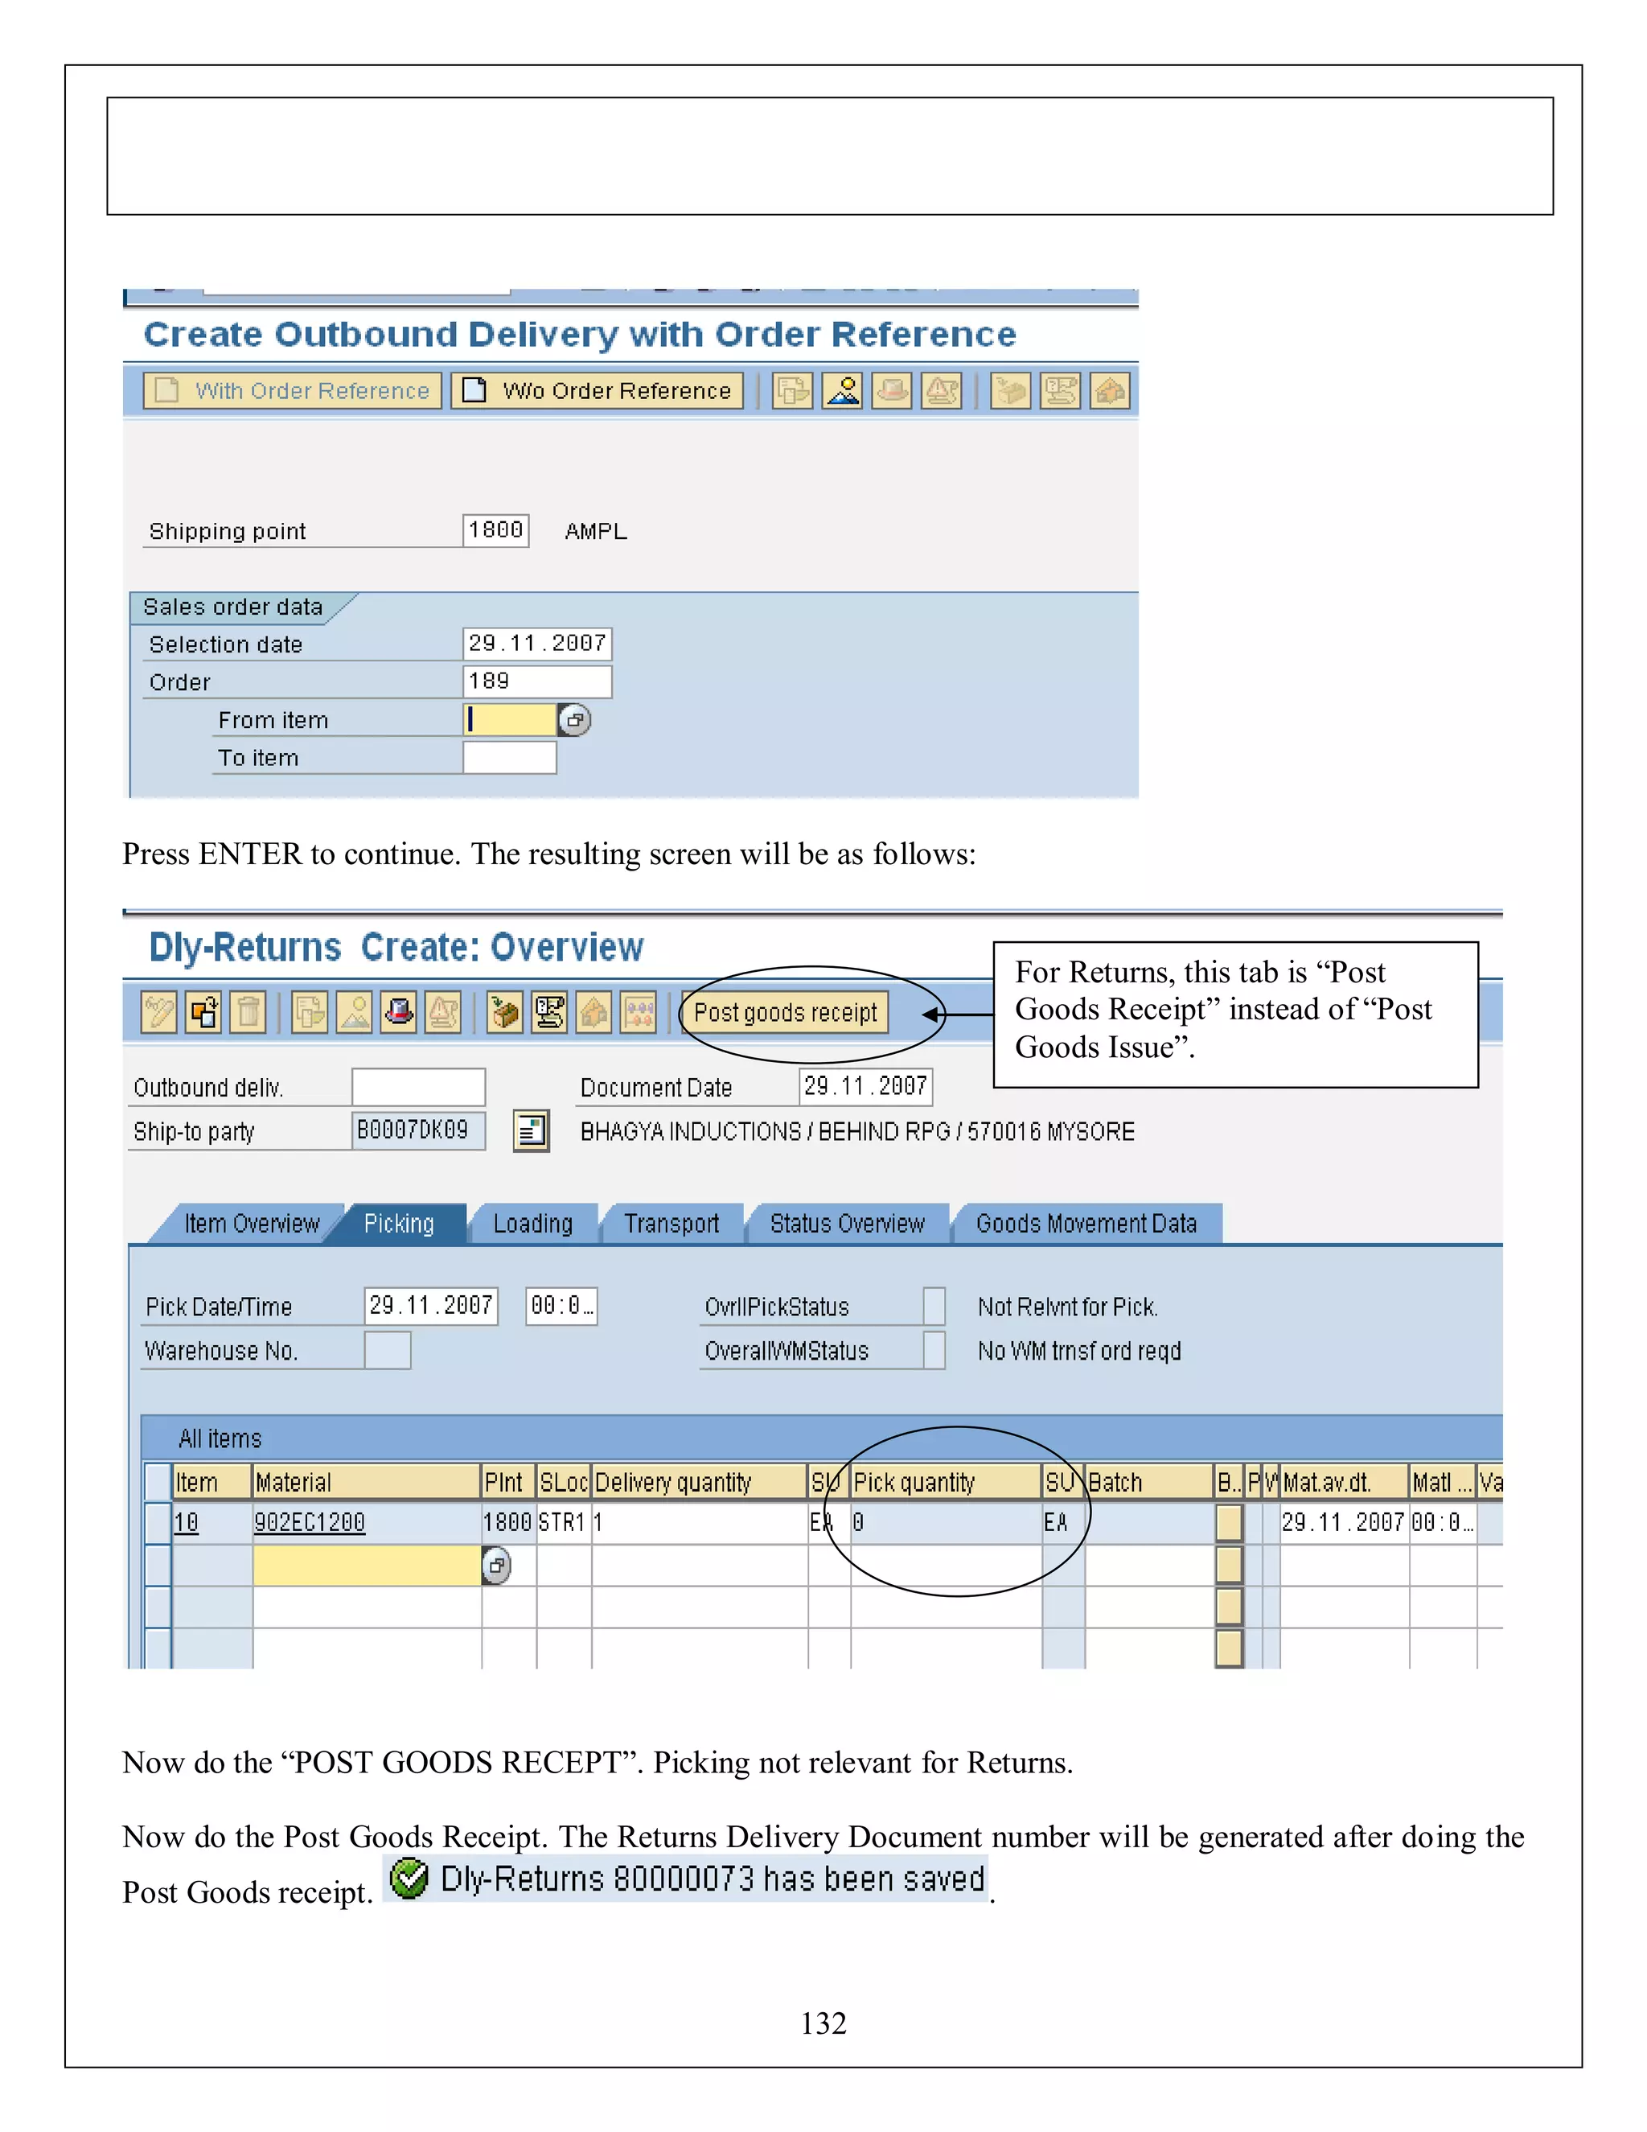Click the To item input field
Viewport: 1647px width, 2132px height.
coord(509,758)
